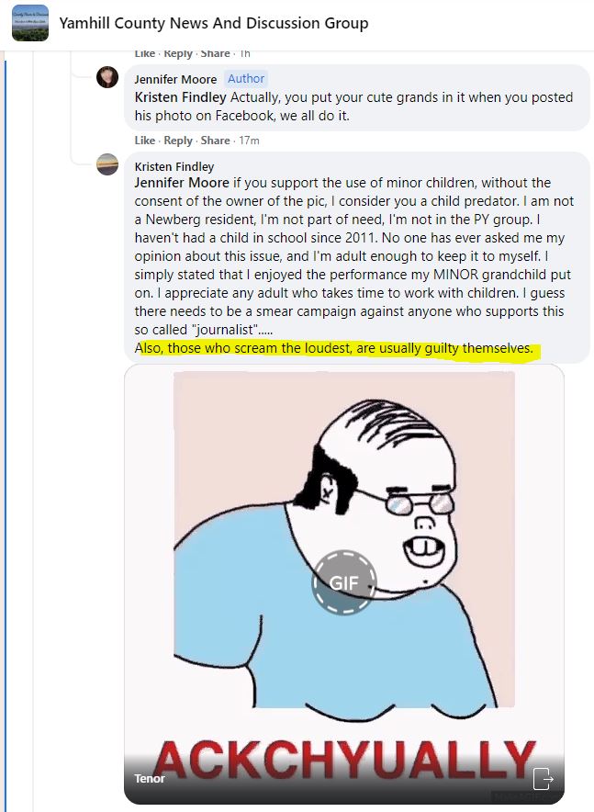Open Kristen Findley commenter name link
Image resolution: width=594 pixels, height=812 pixels.
pyautogui.click(x=174, y=166)
